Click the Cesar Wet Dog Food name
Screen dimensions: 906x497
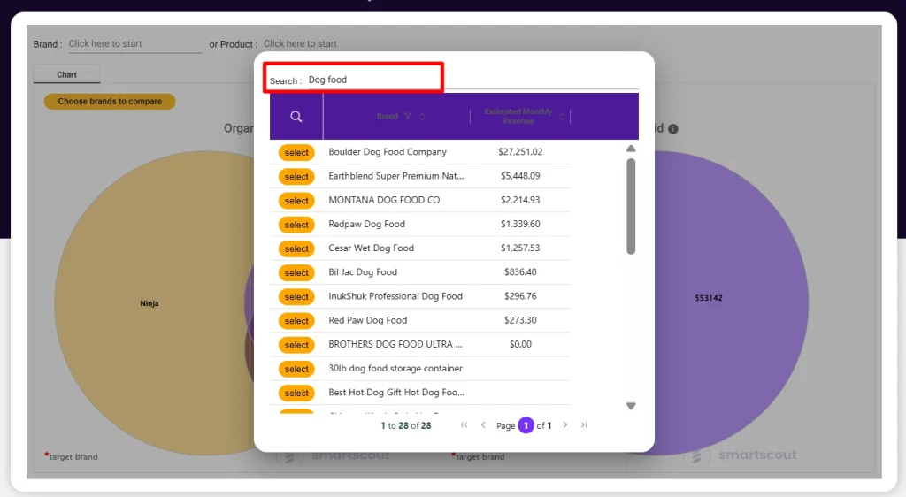tap(371, 248)
